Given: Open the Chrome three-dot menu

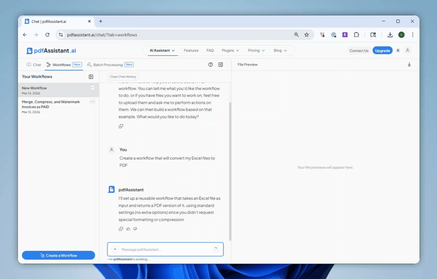Looking at the screenshot, I should pos(413,35).
